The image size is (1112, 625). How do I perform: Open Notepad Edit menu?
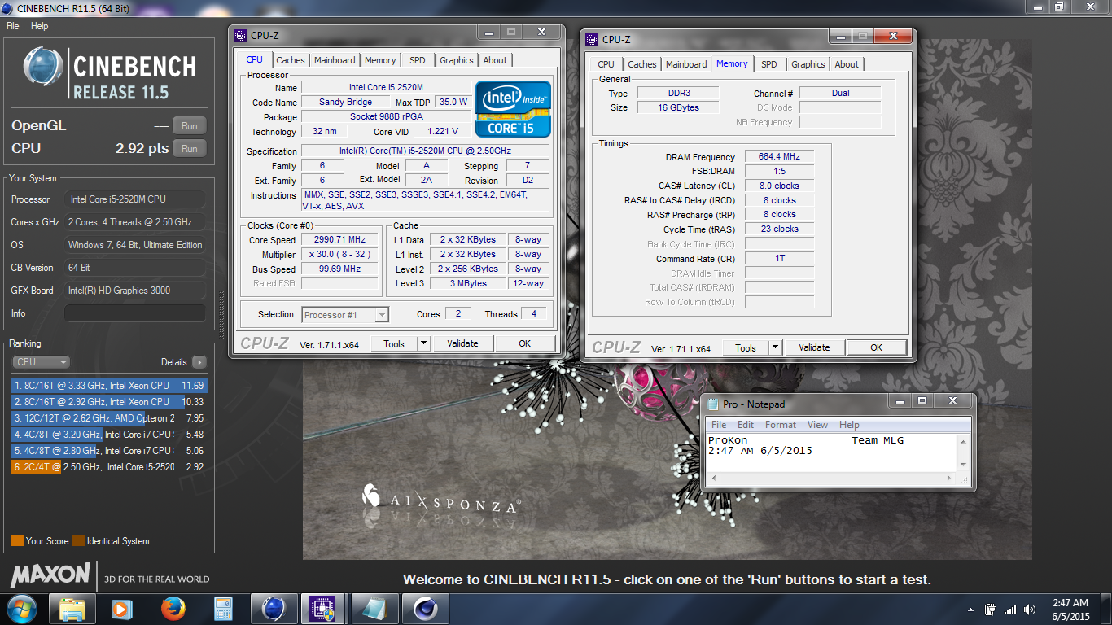pos(746,425)
